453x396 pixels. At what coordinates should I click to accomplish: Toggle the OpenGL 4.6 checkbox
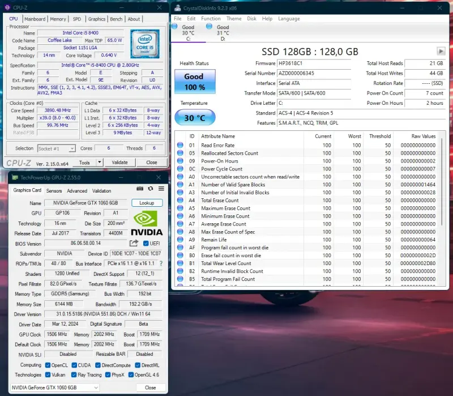pos(131,374)
